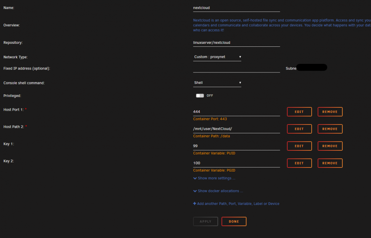Expand Show docker allocations
The image size is (371, 238).
tap(218, 191)
